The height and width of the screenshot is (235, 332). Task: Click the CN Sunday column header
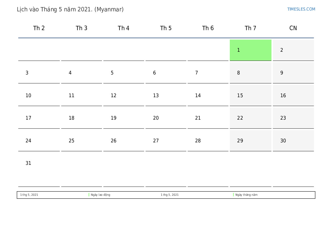(293, 28)
